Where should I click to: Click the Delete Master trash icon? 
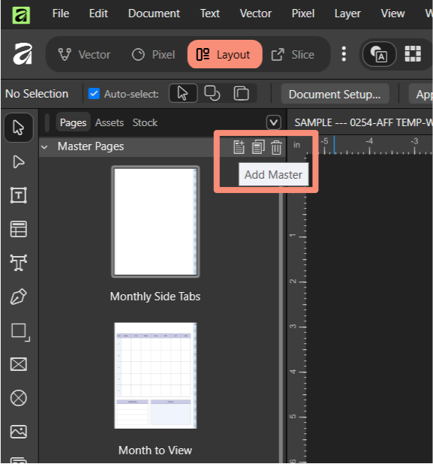pos(277,147)
